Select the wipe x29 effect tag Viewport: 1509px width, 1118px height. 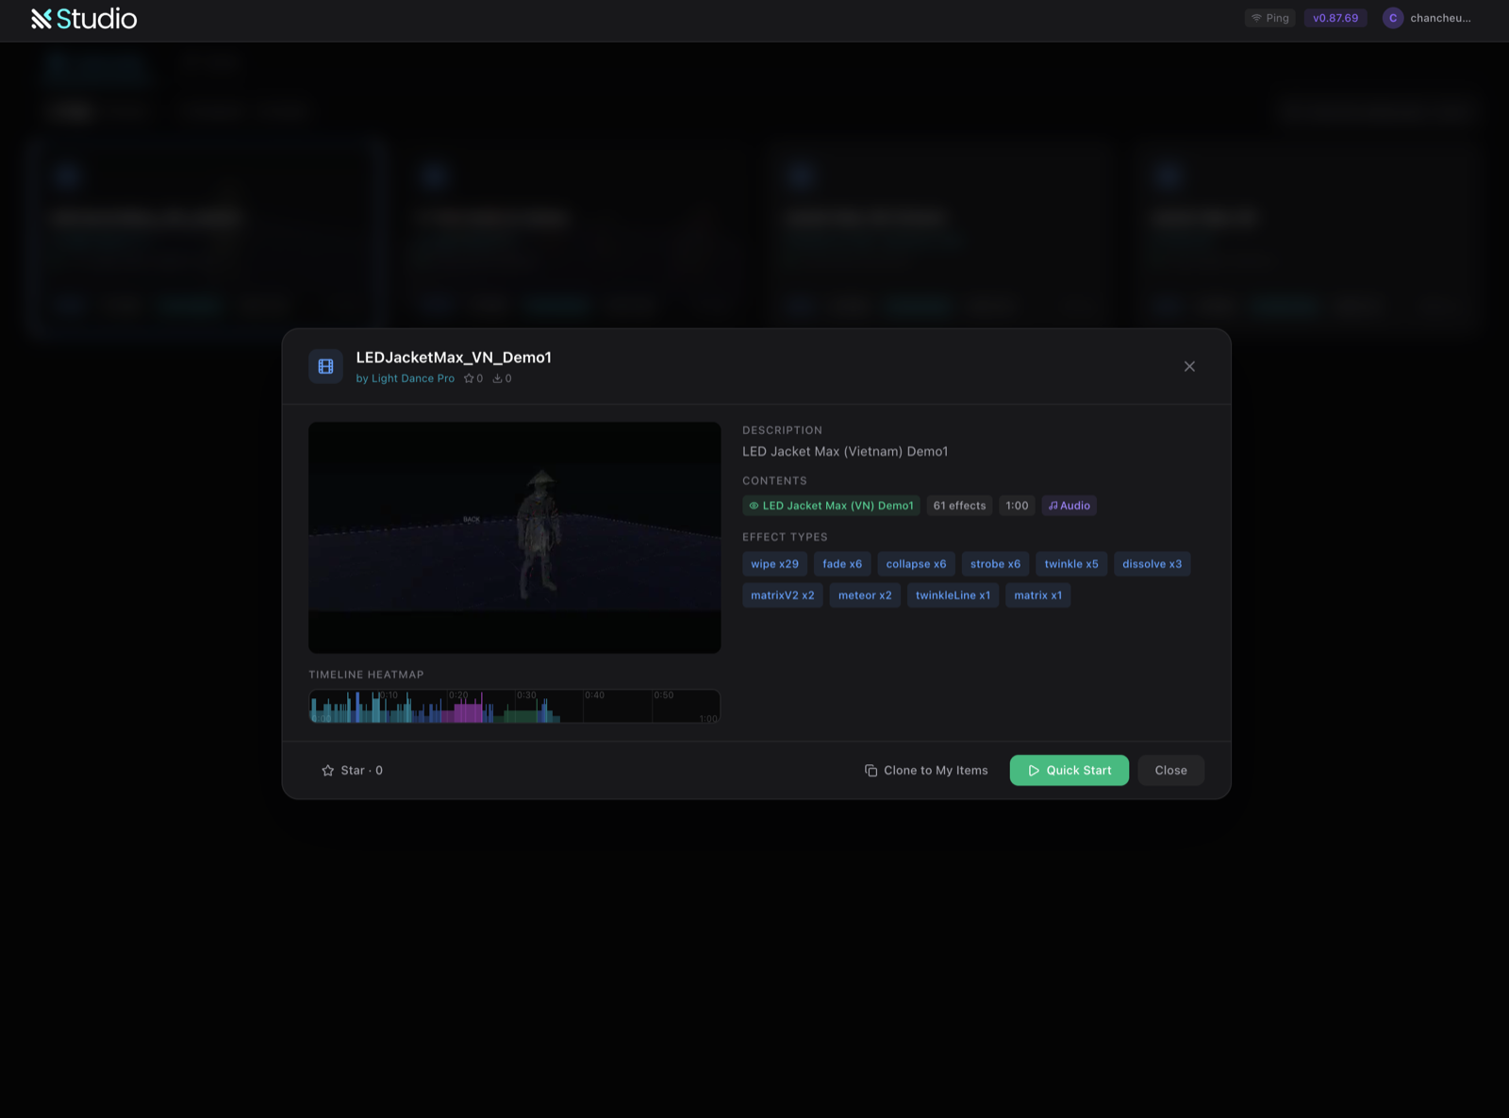pos(774,564)
